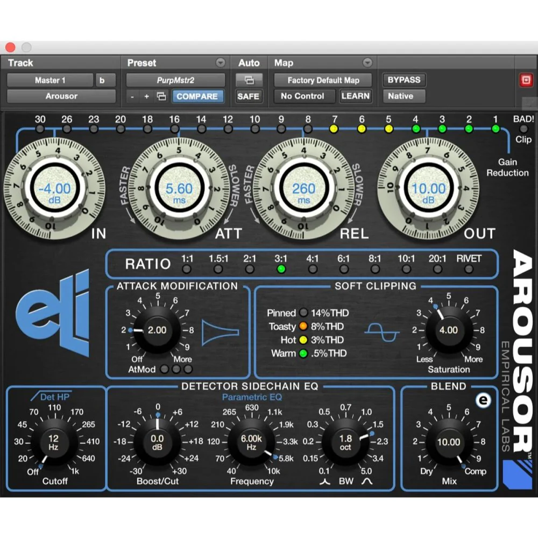
Task: Click the narrow bandwidth BW icon
Action: 325,482
